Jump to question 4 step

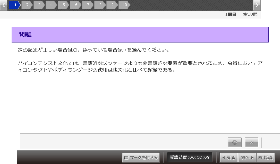pyautogui.click(x=51, y=5)
